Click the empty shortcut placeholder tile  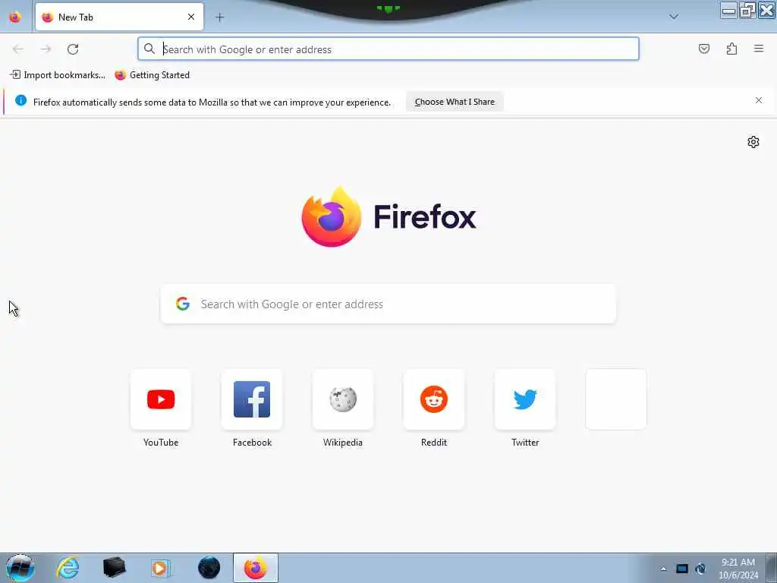[x=616, y=399]
